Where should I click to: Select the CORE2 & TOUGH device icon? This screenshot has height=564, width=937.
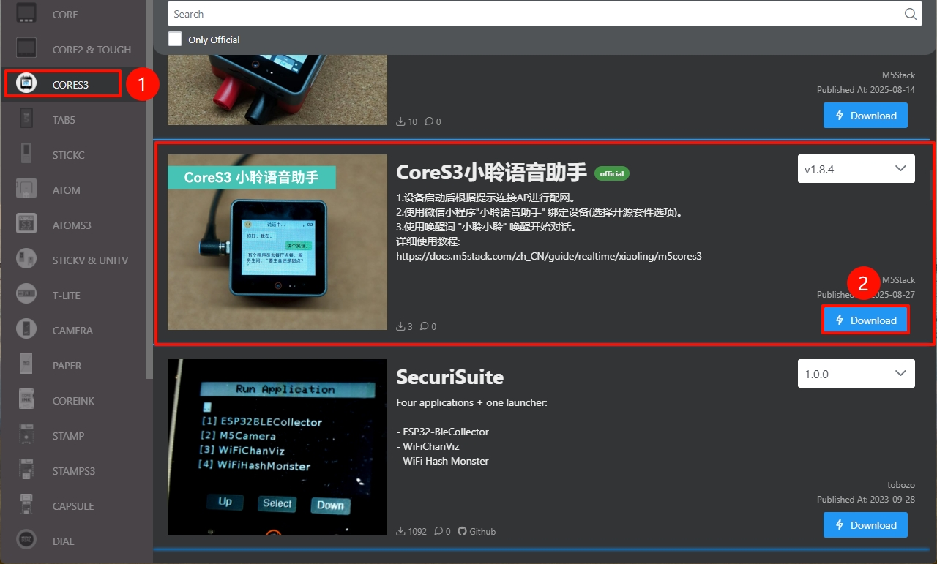pos(26,49)
